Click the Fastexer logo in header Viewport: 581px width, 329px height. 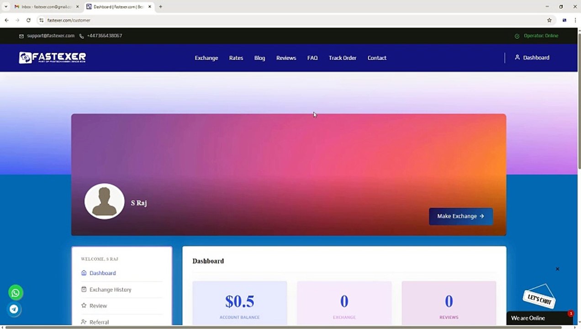coord(53,58)
